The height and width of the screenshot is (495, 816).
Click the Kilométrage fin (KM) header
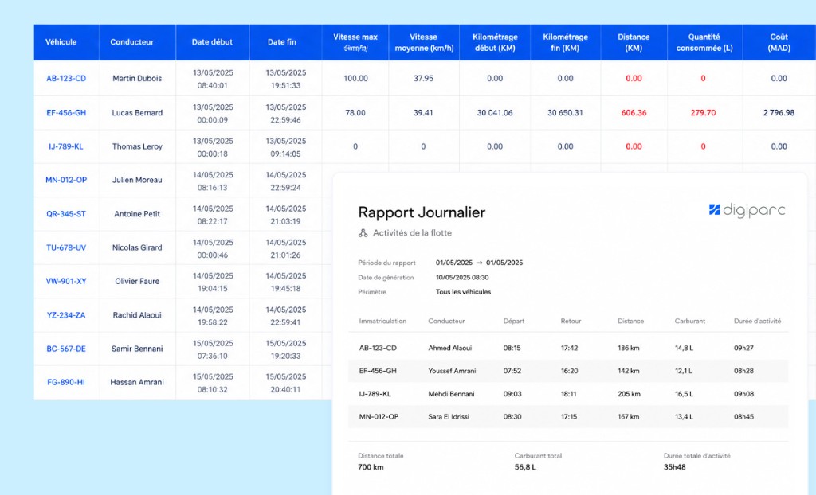point(566,42)
